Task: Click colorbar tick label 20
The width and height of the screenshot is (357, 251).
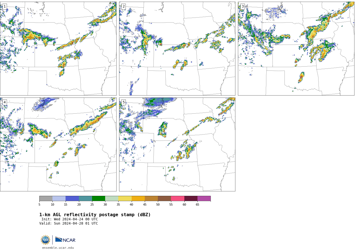Action: coord(79,205)
